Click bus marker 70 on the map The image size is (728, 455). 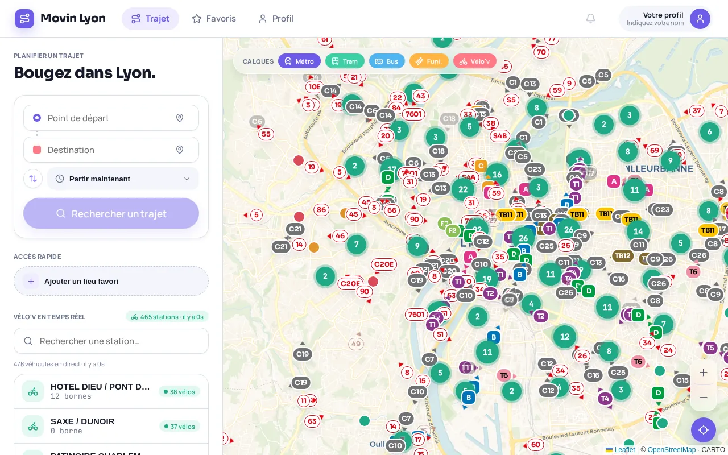pos(541,52)
